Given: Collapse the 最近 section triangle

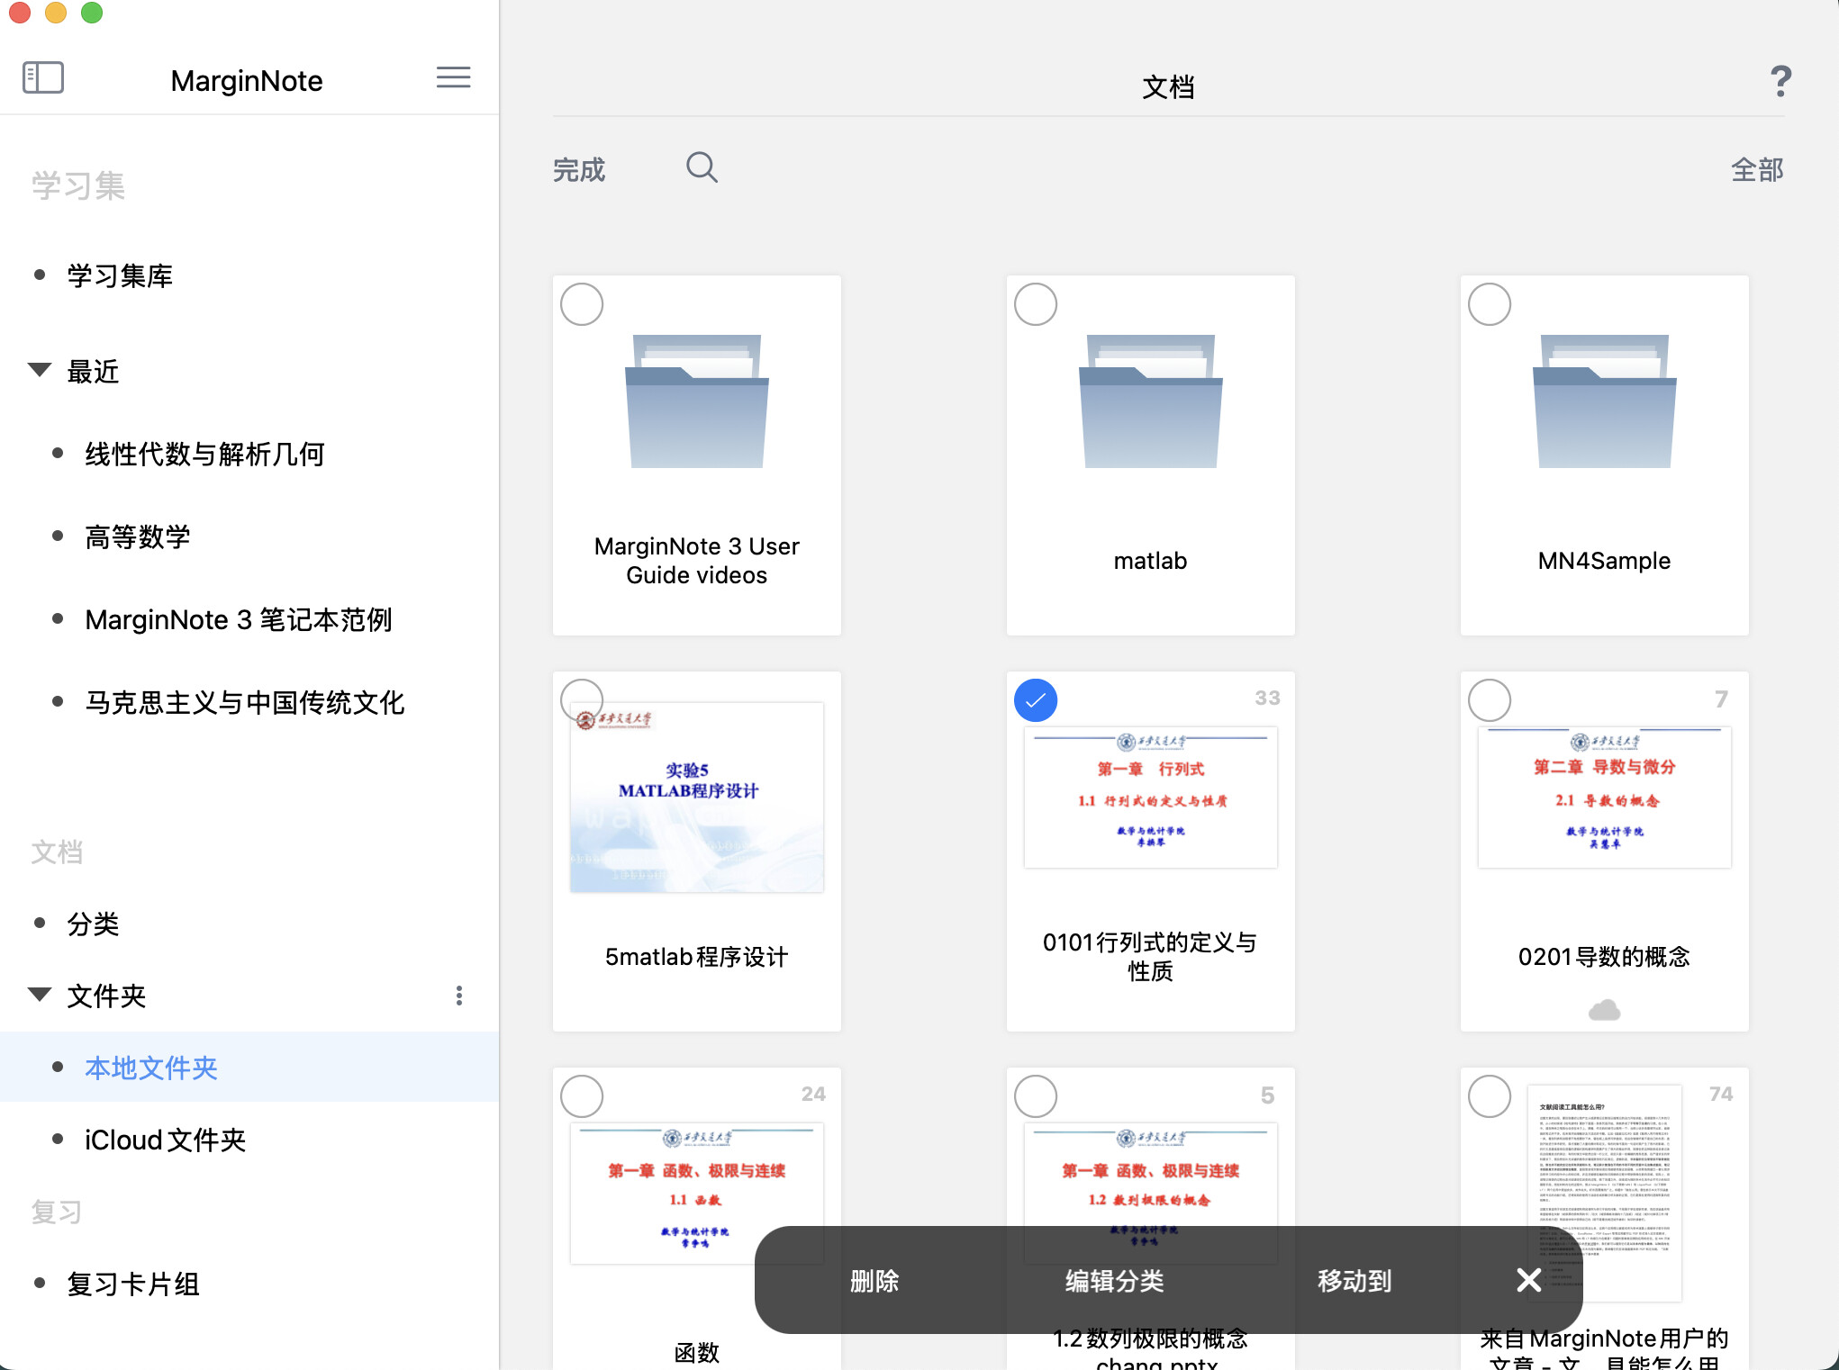Looking at the screenshot, I should coord(39,370).
